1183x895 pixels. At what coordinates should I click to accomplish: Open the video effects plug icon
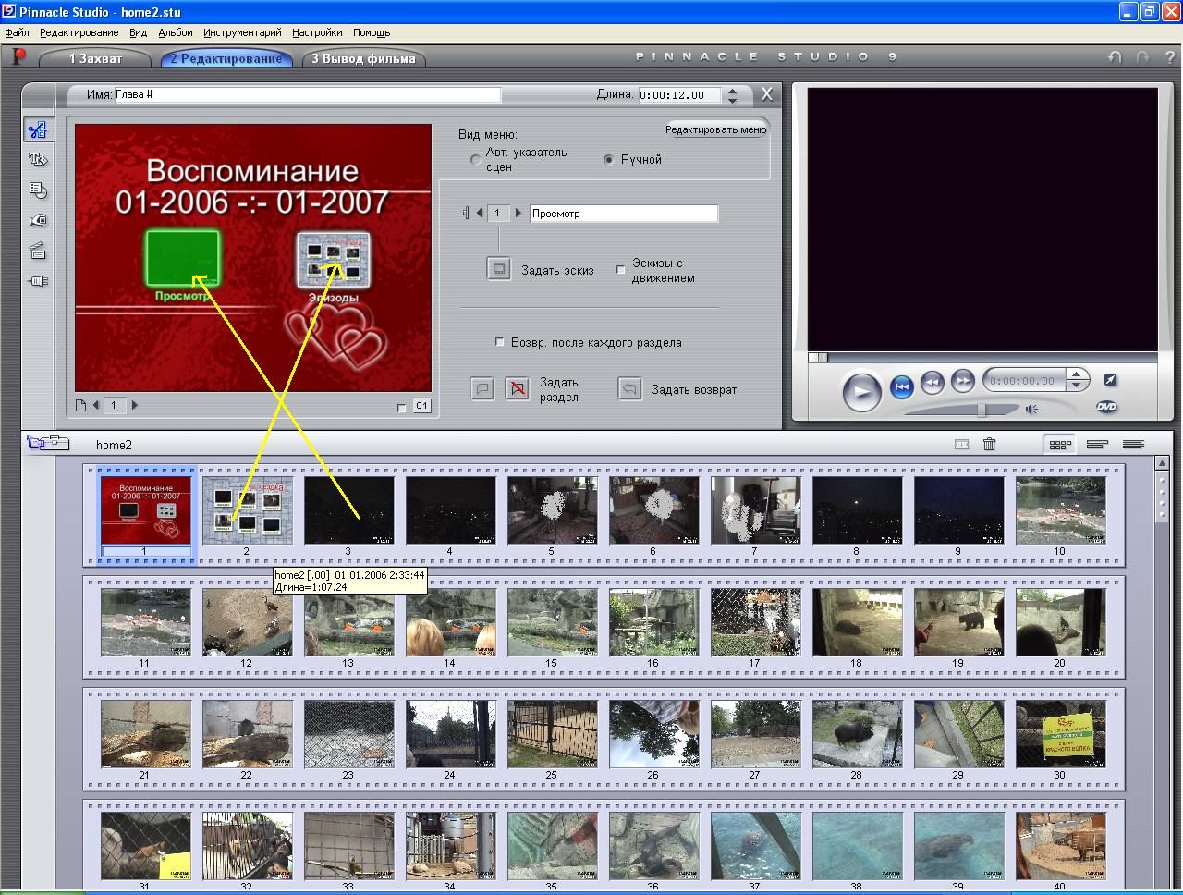pyautogui.click(x=37, y=281)
